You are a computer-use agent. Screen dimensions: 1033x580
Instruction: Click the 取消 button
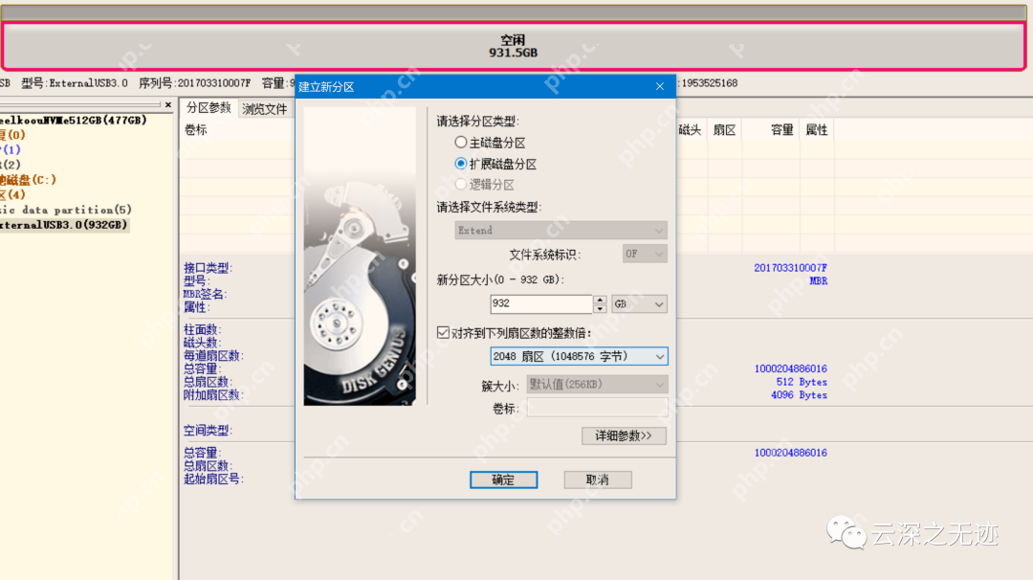[598, 480]
